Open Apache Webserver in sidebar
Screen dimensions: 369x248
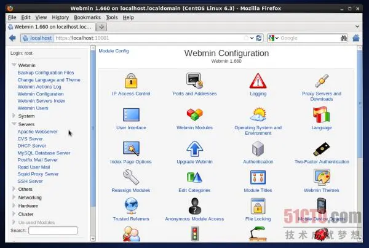pos(38,132)
